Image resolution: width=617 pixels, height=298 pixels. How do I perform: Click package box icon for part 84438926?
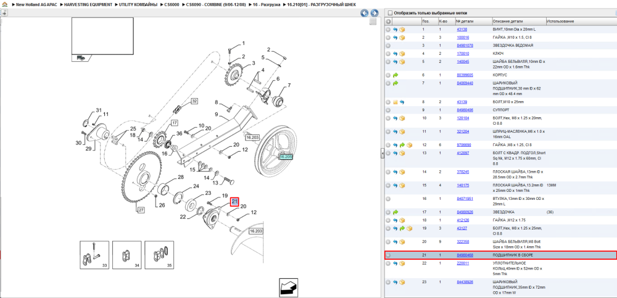[x=402, y=282]
